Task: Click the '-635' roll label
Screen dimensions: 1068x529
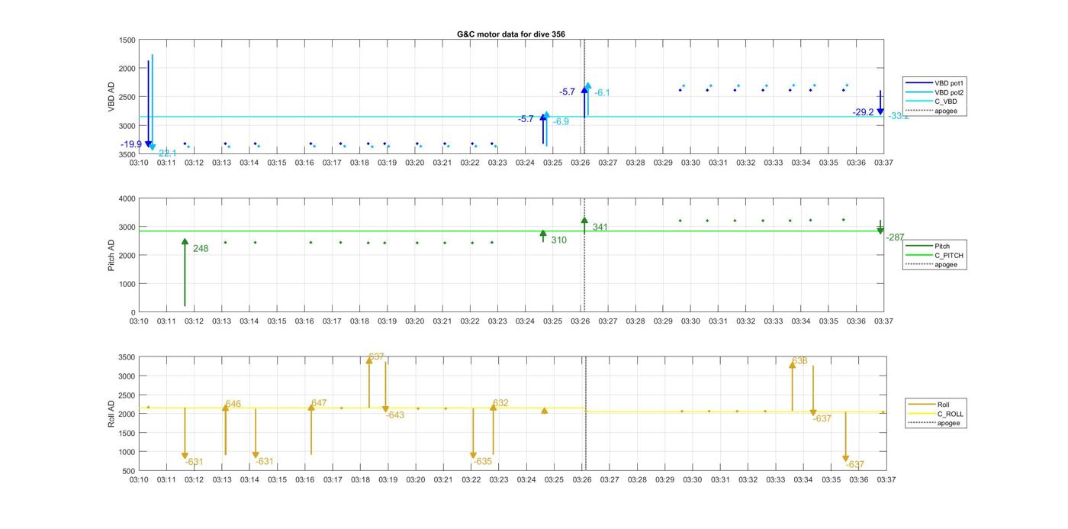Action: point(483,462)
